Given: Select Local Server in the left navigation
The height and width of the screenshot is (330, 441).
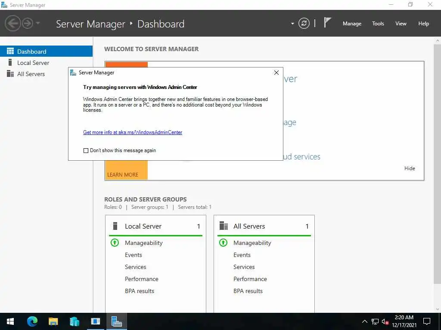Looking at the screenshot, I should pyautogui.click(x=46, y=63).
